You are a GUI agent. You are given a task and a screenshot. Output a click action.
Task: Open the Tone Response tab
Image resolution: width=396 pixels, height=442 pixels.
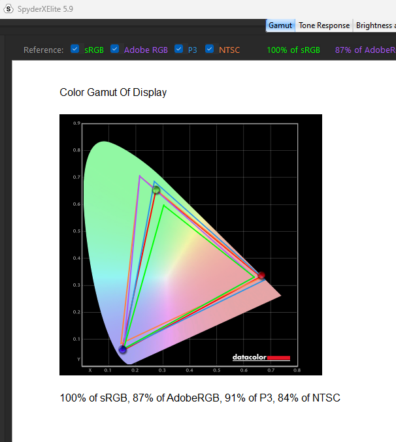click(x=324, y=26)
